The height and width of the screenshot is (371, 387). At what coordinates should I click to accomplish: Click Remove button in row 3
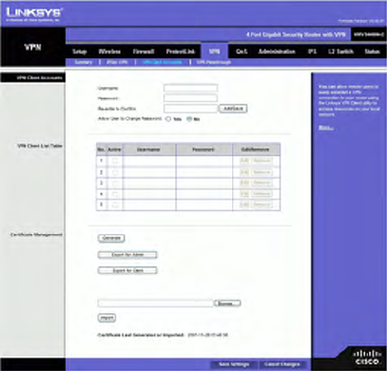point(261,183)
